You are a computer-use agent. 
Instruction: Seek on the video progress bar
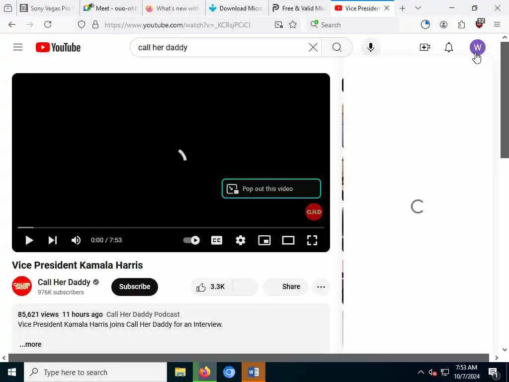pyautogui.click(x=171, y=227)
